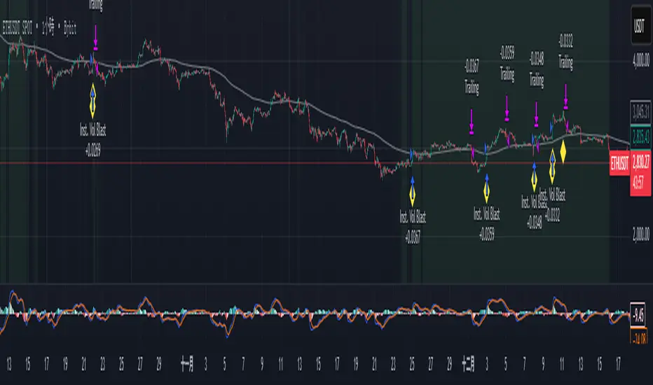Image resolution: width=653 pixels, height=385 pixels.
Task: Select the green 2,835.43 price label
Action: (x=640, y=137)
